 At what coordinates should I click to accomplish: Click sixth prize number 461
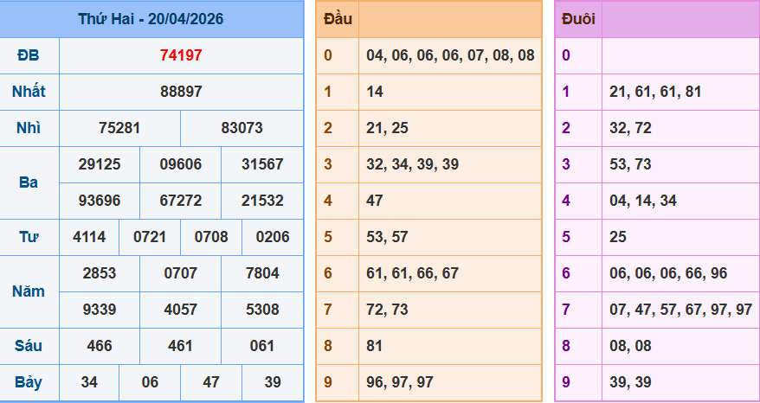pyautogui.click(x=181, y=346)
